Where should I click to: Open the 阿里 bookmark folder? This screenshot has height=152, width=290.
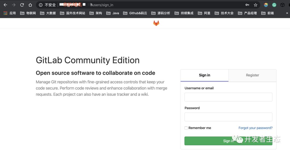tap(204, 13)
